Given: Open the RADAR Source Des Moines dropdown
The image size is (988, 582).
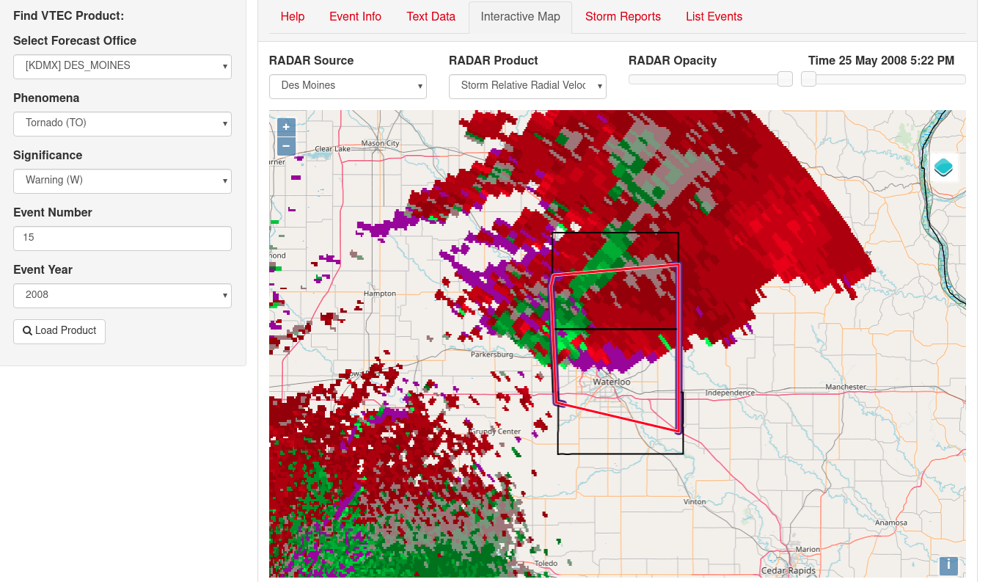Looking at the screenshot, I should [x=348, y=86].
